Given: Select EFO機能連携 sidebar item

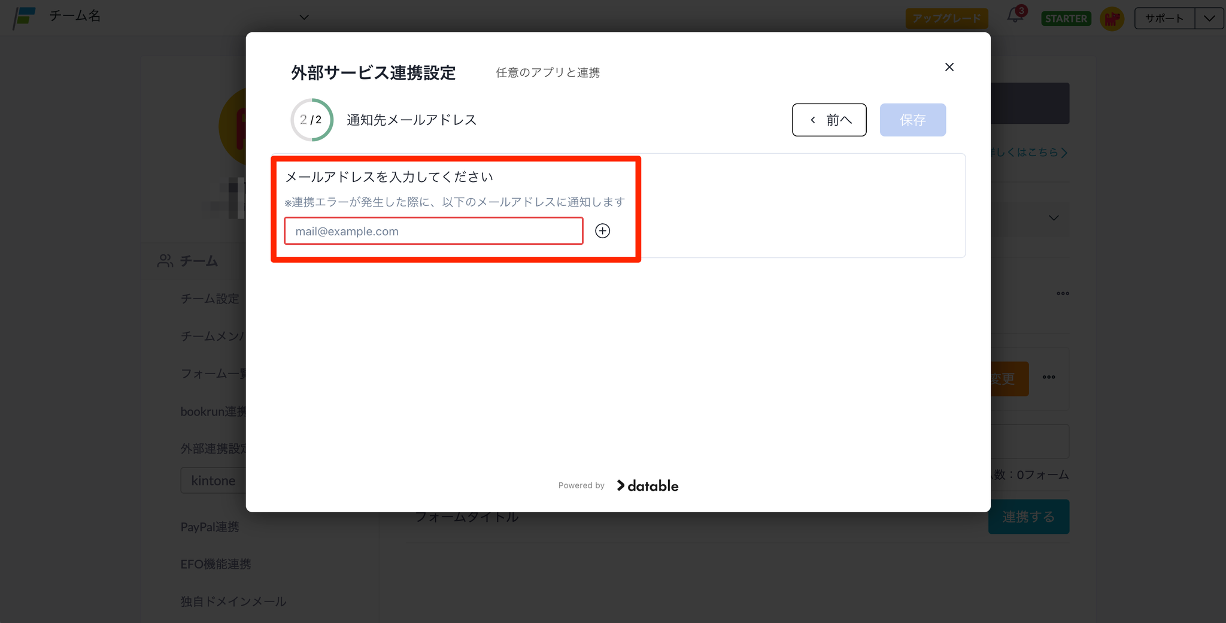Looking at the screenshot, I should (216, 564).
